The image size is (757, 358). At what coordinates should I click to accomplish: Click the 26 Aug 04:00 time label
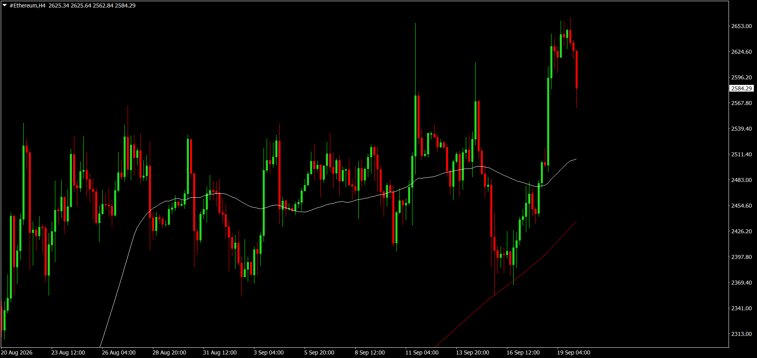pos(119,352)
